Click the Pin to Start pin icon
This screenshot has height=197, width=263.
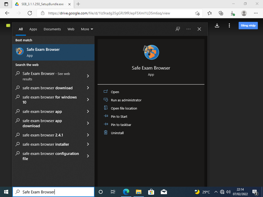[x=106, y=116]
